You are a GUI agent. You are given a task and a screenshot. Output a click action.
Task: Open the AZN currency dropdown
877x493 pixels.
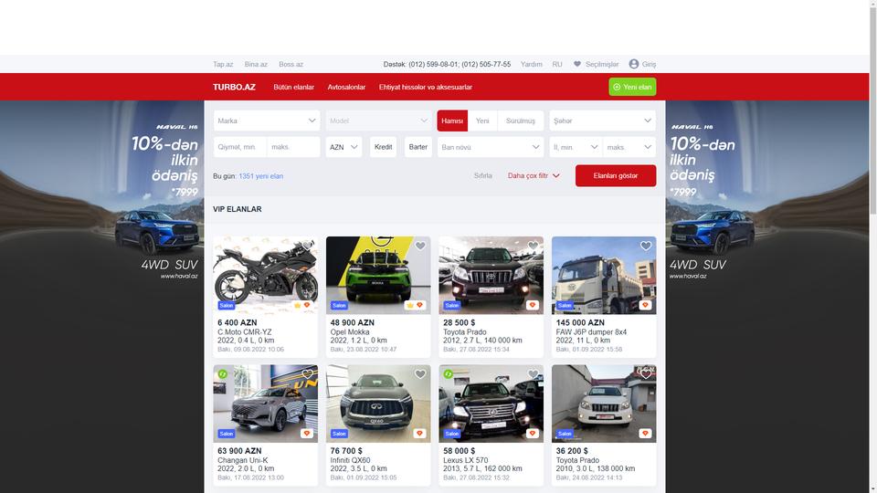(x=343, y=147)
